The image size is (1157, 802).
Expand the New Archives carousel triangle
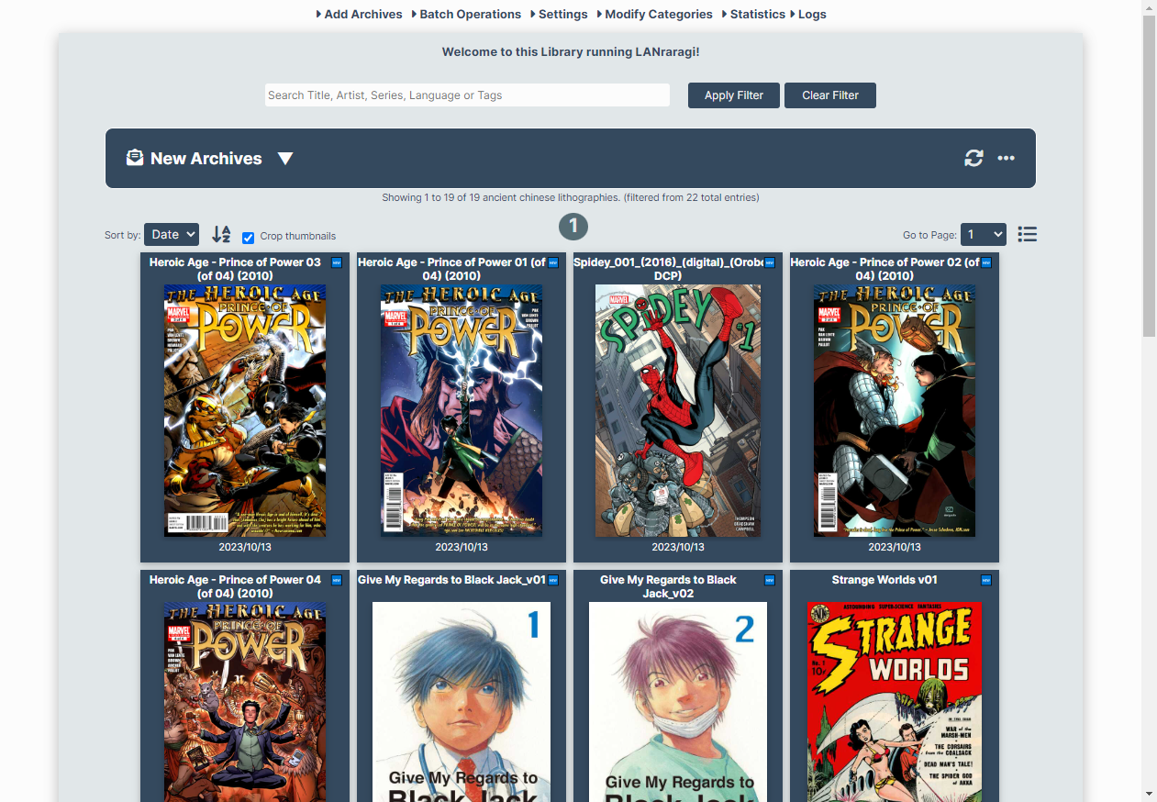[x=285, y=159]
